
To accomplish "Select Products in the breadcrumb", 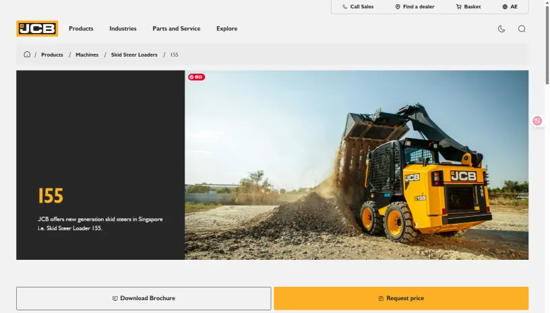I will (x=52, y=55).
